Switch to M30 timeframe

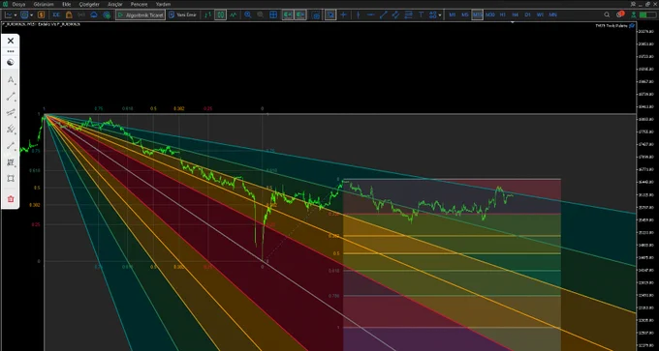coord(490,15)
